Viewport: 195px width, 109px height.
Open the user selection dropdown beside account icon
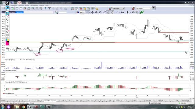[x=144, y=8]
